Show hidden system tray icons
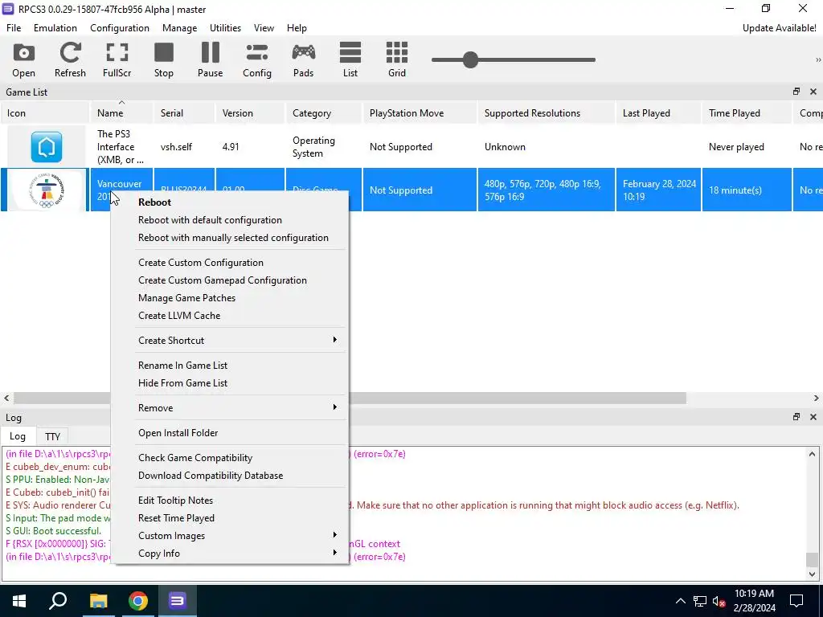Screen dimensions: 823x617 680,601
